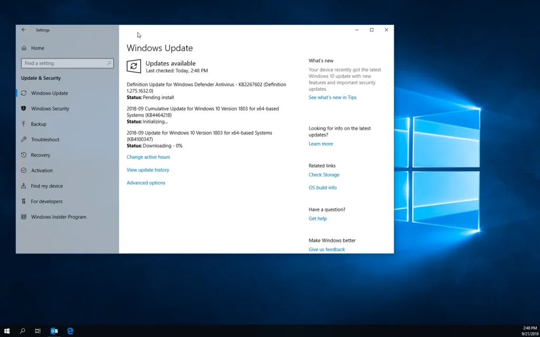The height and width of the screenshot is (337, 540).
Task: Click the Windows Update page heading
Action: point(159,48)
